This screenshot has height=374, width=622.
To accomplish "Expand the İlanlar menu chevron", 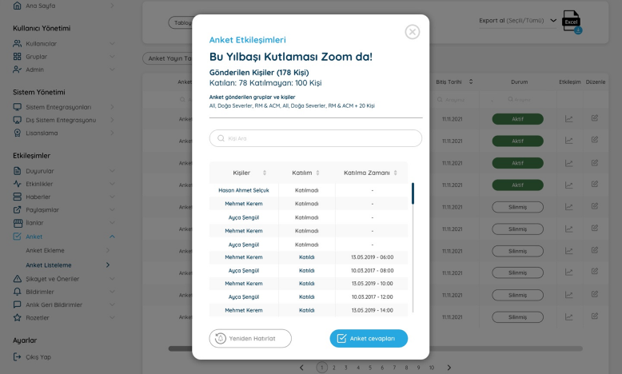I will [x=112, y=223].
